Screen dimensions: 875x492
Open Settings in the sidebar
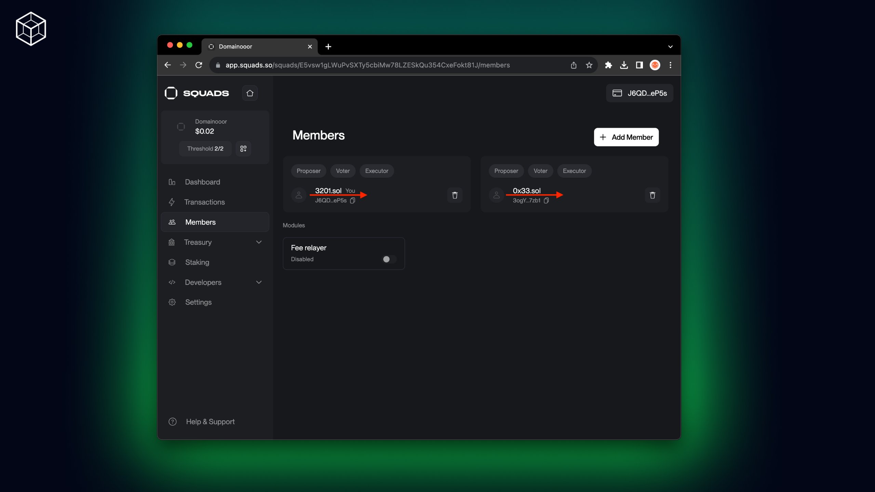pos(215,302)
